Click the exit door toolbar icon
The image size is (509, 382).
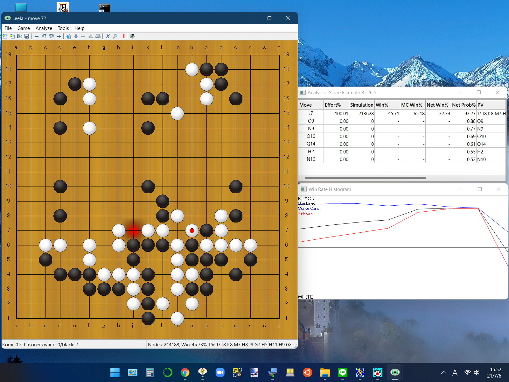(132, 36)
